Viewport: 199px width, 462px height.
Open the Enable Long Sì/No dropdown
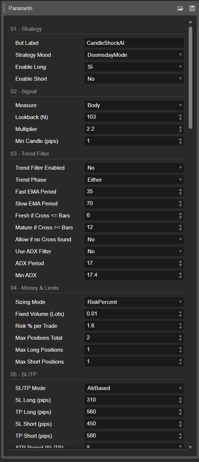coord(134,67)
